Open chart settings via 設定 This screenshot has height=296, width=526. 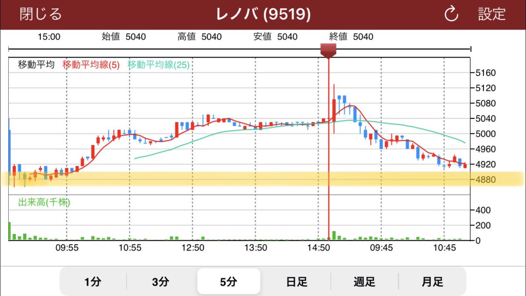(x=492, y=14)
